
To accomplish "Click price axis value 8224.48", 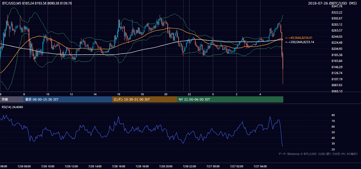I will pyautogui.click(x=337, y=43).
